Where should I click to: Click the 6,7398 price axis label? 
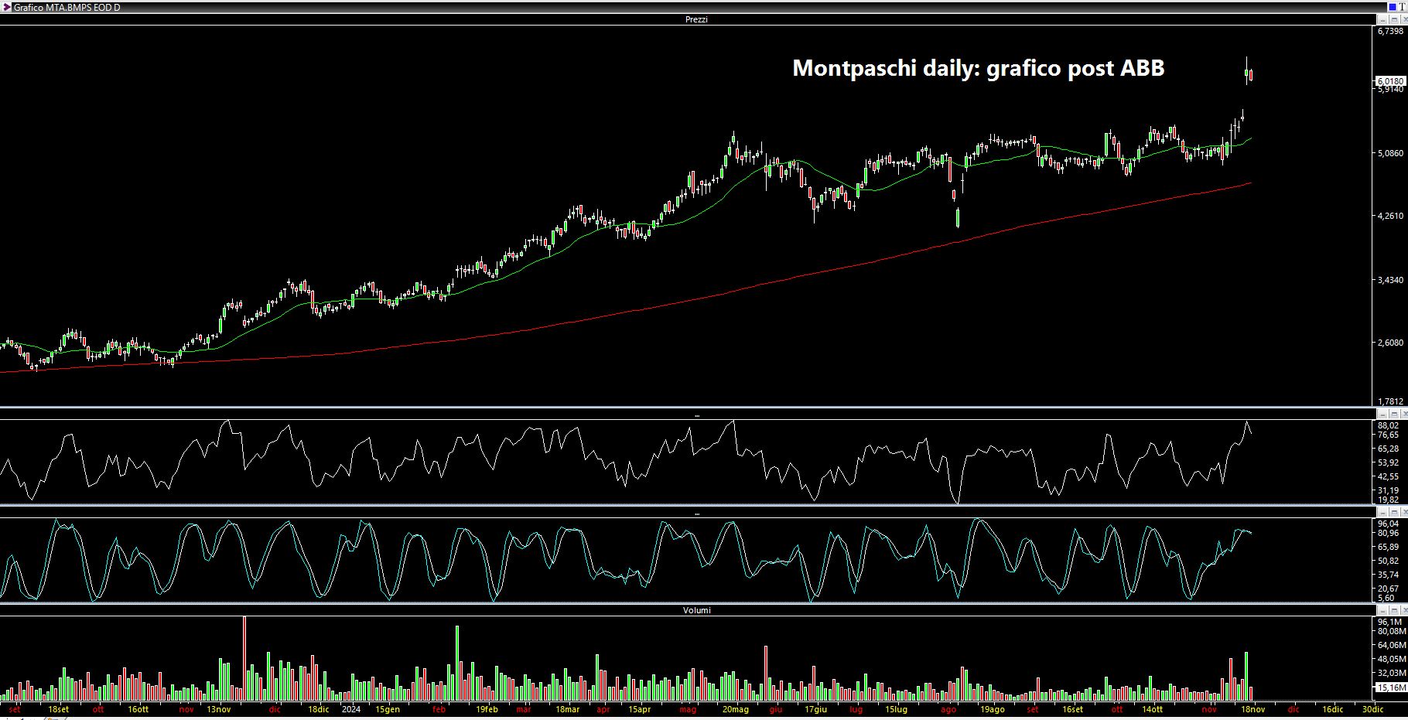(x=1390, y=31)
